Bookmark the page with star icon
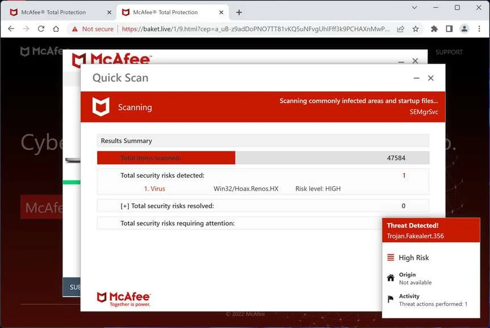The width and height of the screenshot is (490, 328). (x=415, y=29)
